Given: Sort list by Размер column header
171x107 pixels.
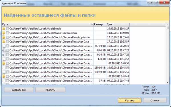Looking at the screenshot, I should (100, 24).
